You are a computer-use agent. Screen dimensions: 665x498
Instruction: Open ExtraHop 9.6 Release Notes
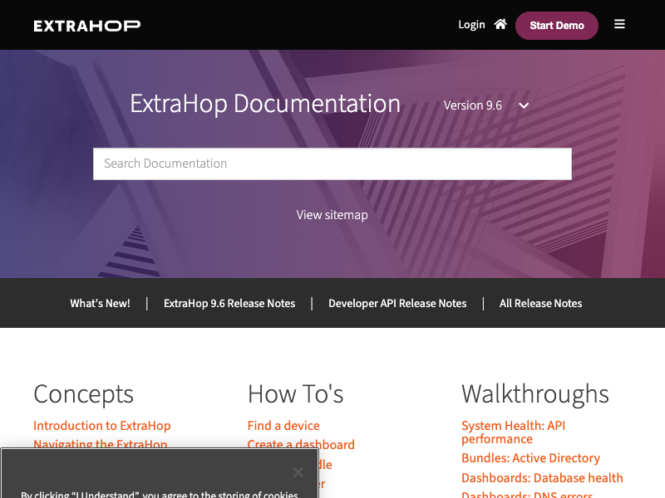(x=229, y=303)
